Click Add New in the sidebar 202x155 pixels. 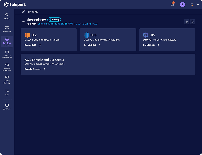pyautogui.click(x=7, y=106)
